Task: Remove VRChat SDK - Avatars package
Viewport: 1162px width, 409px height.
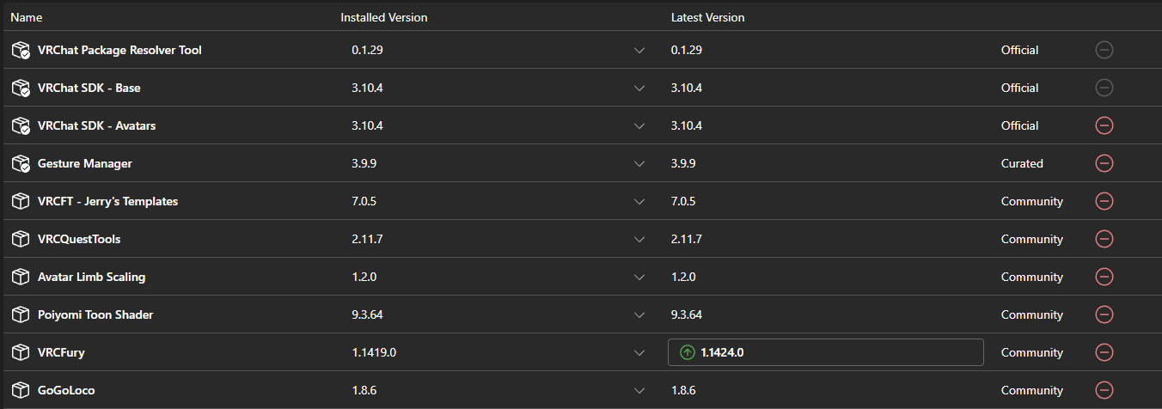Action: coord(1104,125)
